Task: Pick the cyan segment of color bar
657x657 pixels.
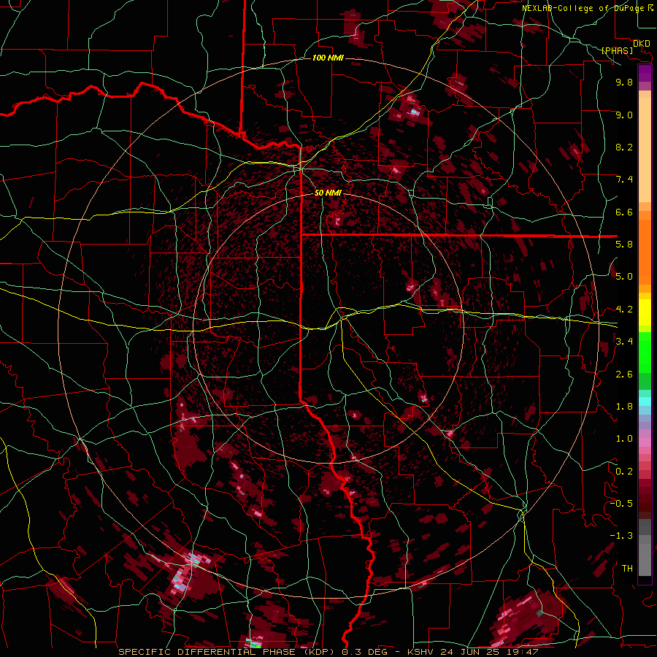Action: 645,401
